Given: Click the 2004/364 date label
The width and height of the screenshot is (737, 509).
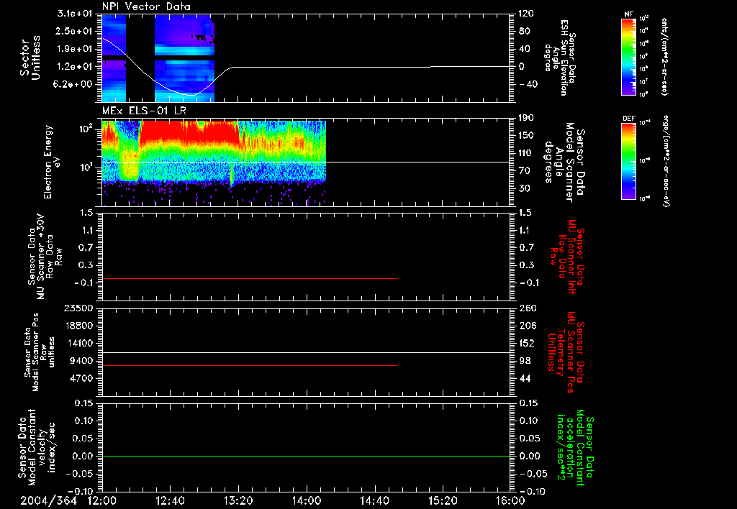Looking at the screenshot, I should [48, 500].
